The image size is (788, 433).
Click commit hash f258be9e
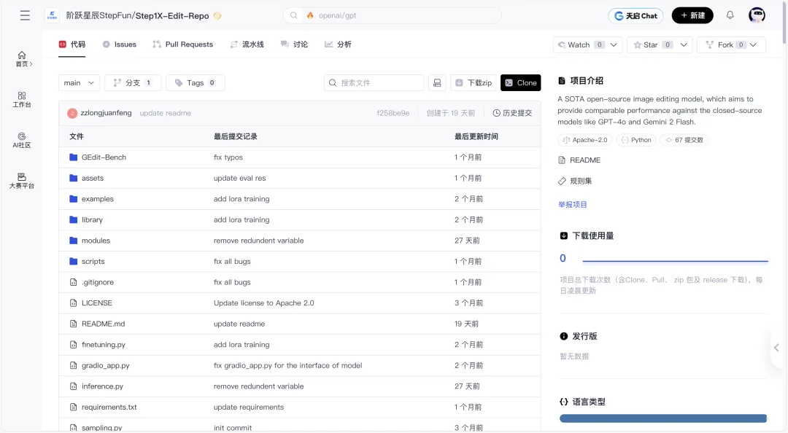pos(393,113)
